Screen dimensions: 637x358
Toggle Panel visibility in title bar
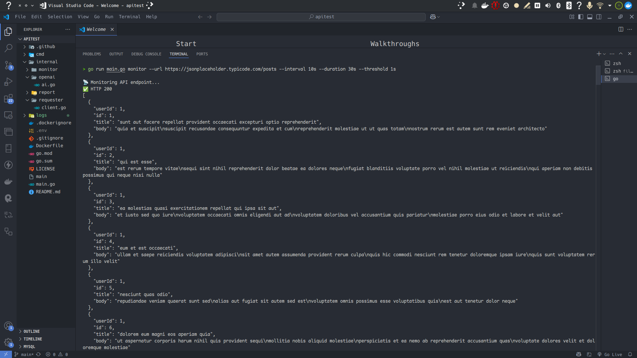click(590, 17)
